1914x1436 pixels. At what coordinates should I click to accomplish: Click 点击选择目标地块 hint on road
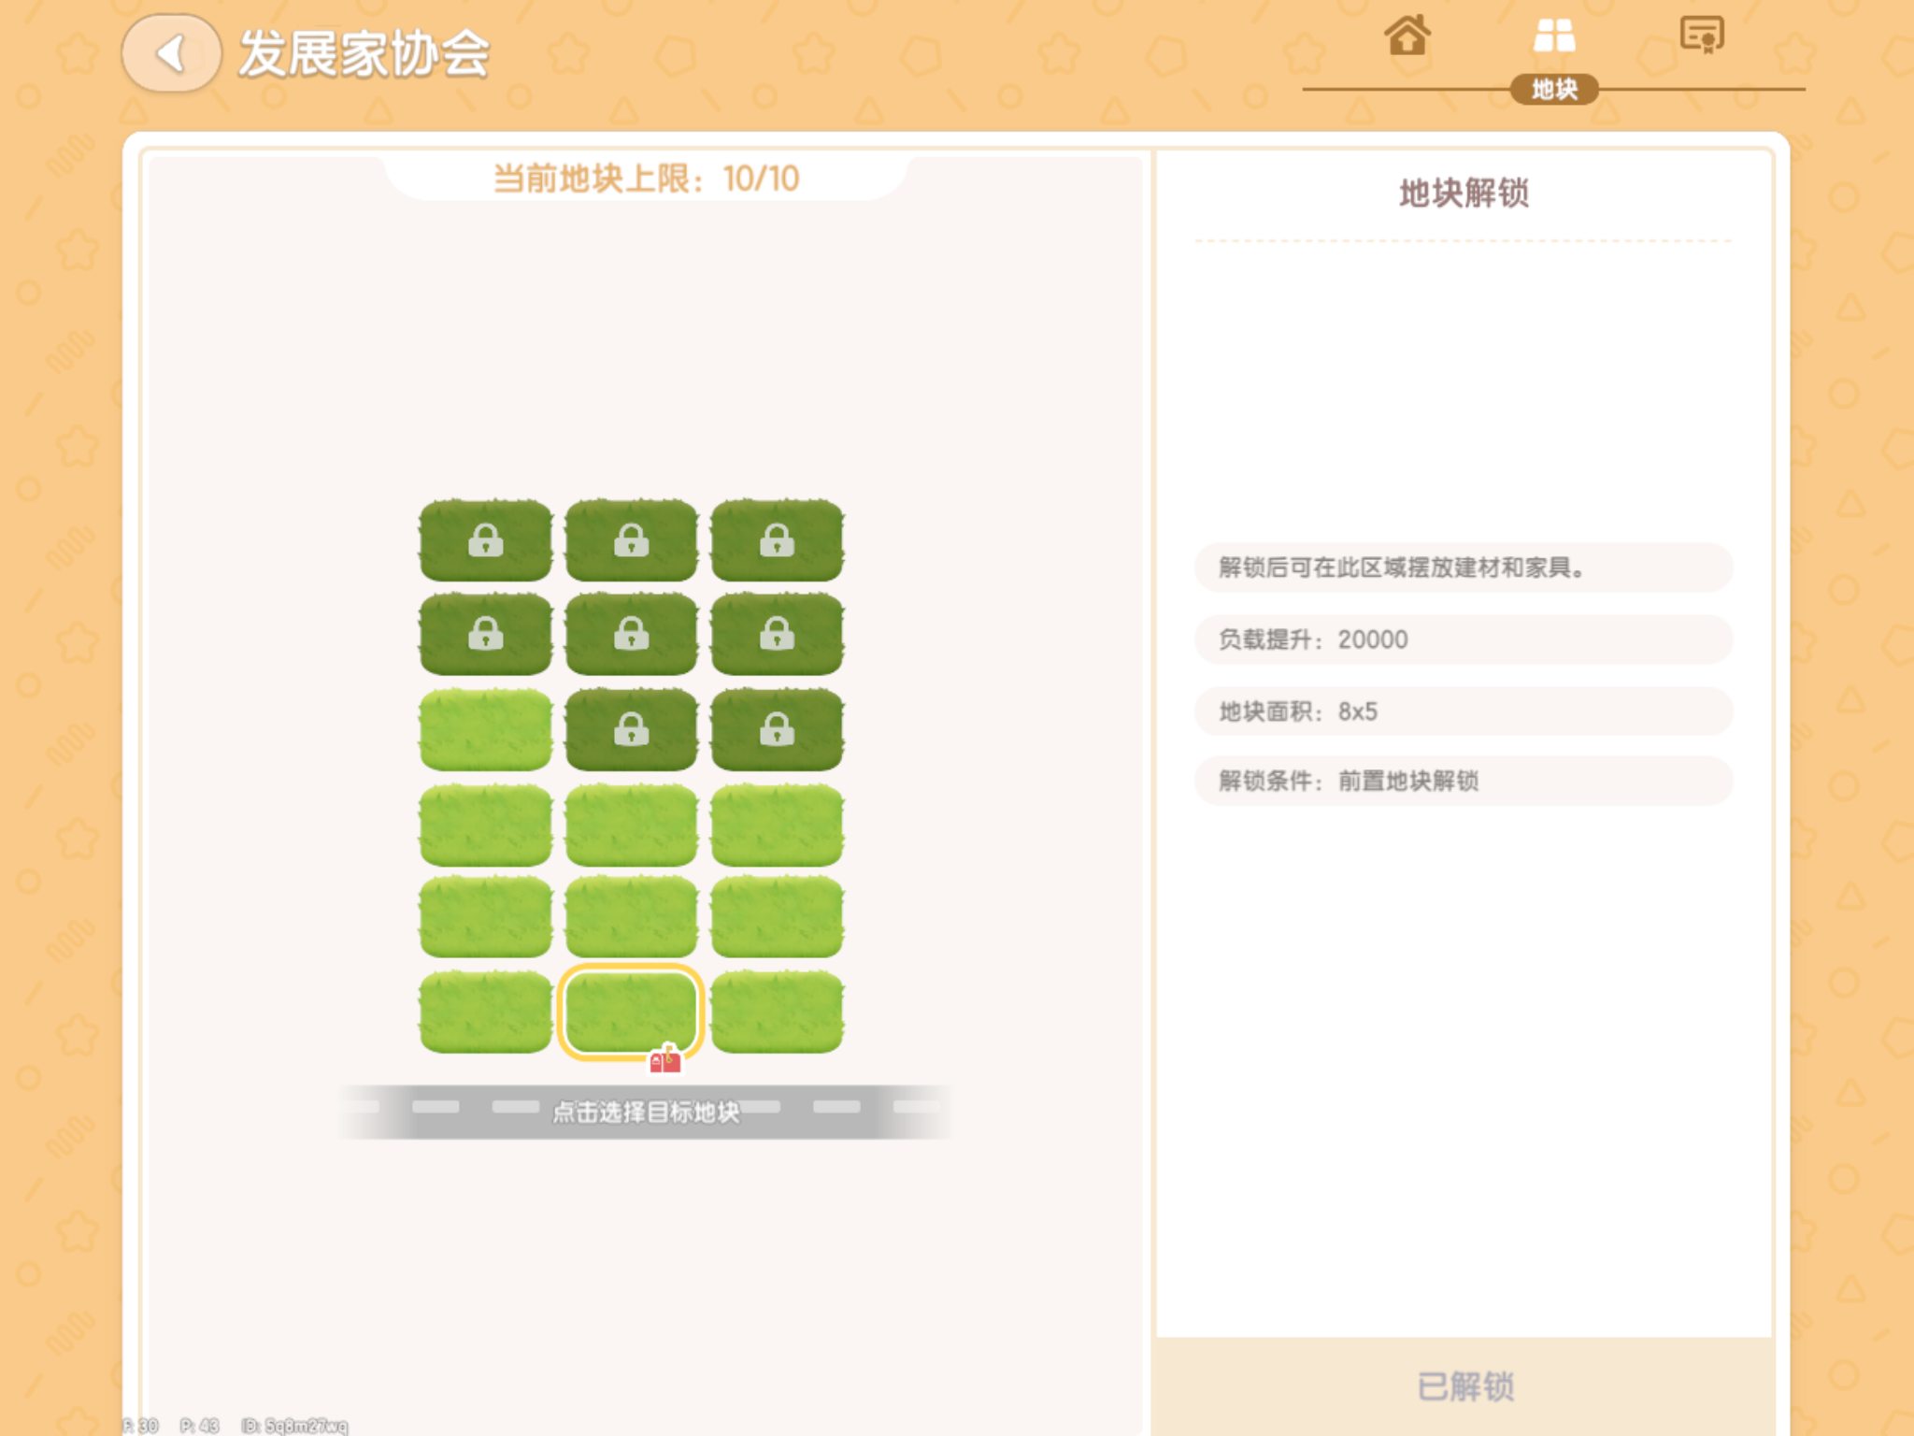point(646,1113)
